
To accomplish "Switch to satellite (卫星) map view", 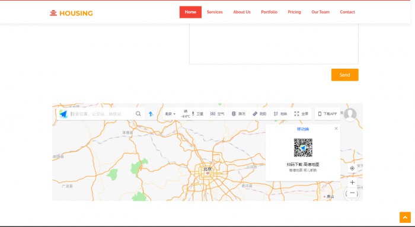I will pos(198,114).
